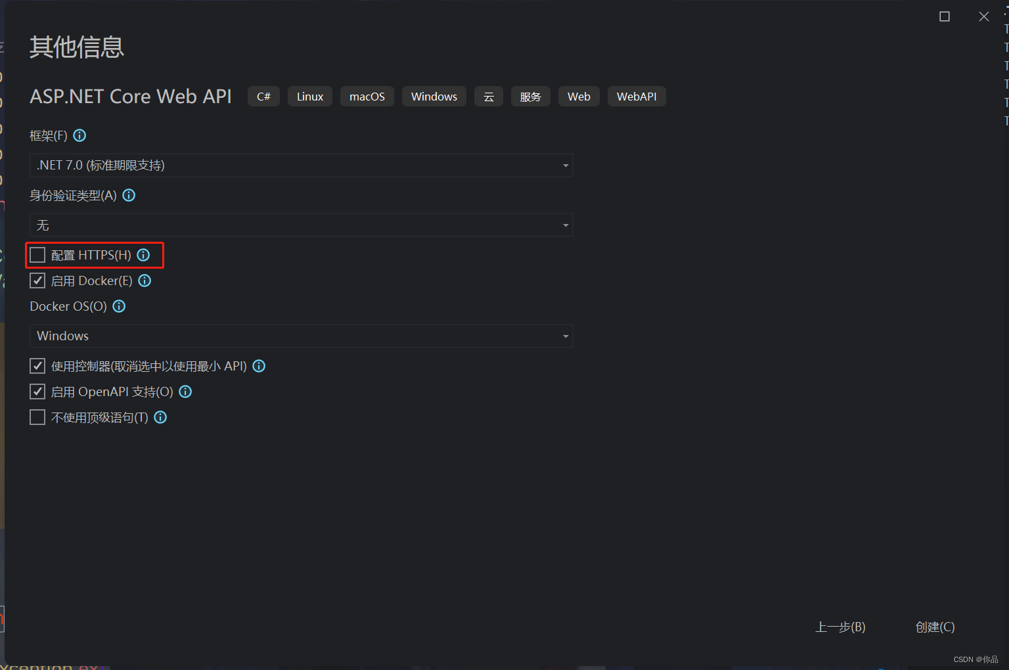Click the 其他信息 heading

pyautogui.click(x=77, y=47)
